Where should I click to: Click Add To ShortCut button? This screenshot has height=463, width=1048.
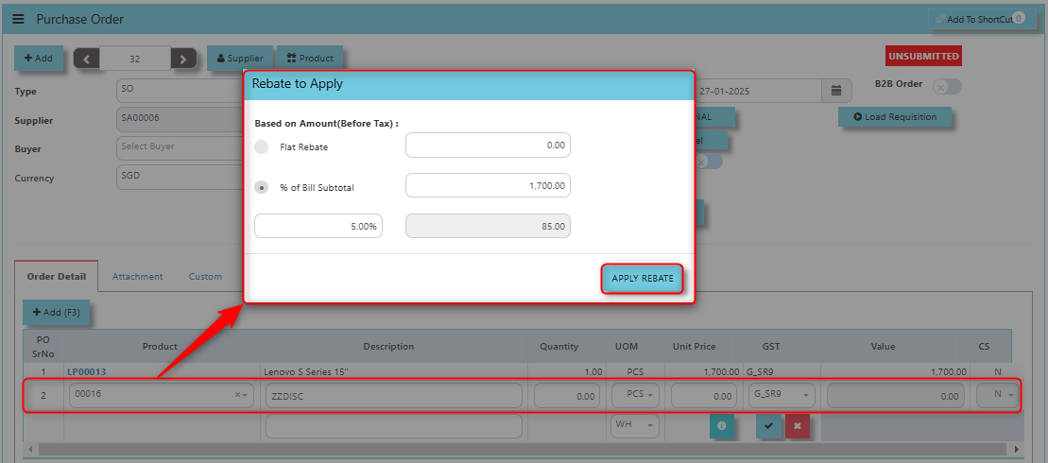click(982, 20)
